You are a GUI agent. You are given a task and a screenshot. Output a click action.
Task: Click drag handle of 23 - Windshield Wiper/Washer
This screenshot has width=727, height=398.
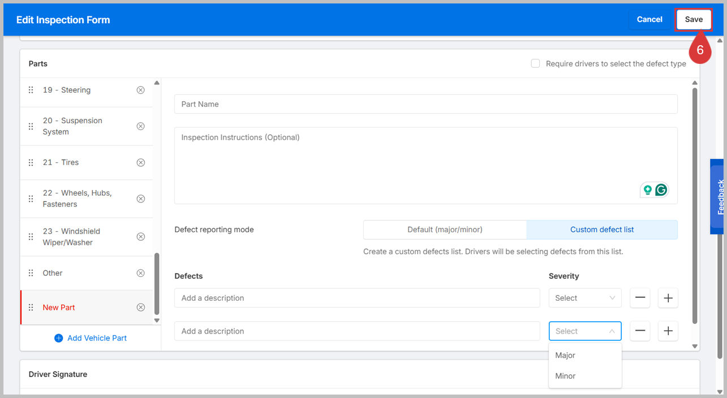[31, 236]
